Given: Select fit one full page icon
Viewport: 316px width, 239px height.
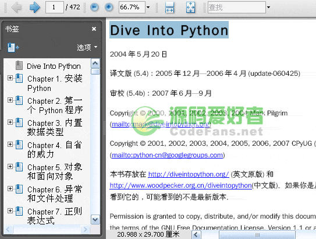Looking at the screenshot, I should tap(190, 7).
